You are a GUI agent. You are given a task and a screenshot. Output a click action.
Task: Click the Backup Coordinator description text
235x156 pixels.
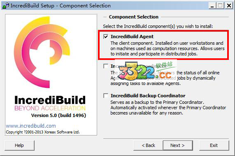pyautogui.click(x=168, y=108)
